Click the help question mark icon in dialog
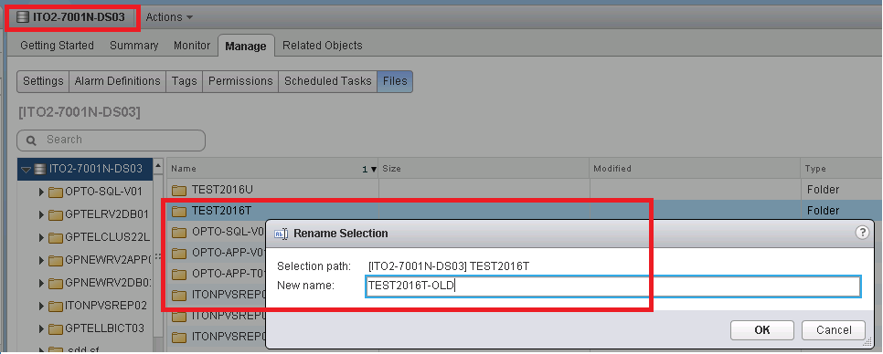This screenshot has height=354, width=883. click(x=862, y=233)
